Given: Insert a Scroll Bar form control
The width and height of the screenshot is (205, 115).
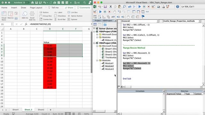Looking at the screenshot, I should pos(60,19).
